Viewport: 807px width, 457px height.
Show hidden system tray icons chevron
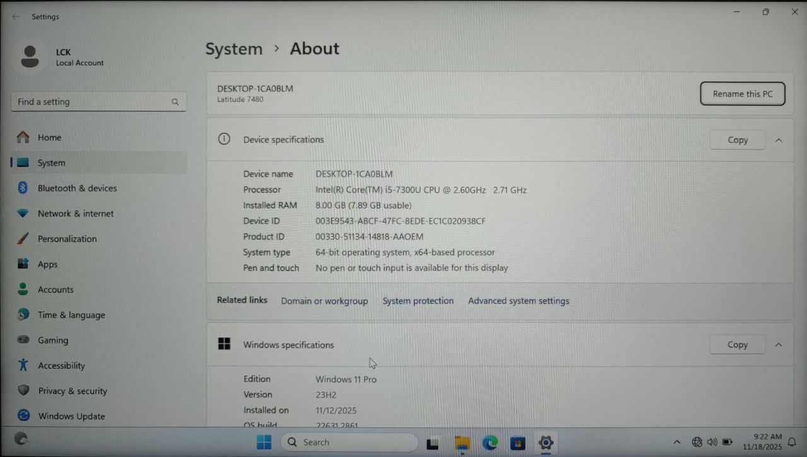click(676, 443)
